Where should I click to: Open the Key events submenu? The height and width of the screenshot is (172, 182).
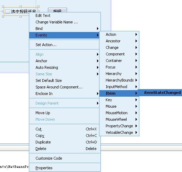tap(119, 100)
